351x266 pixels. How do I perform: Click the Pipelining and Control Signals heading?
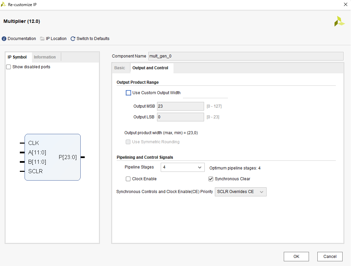pyautogui.click(x=145, y=157)
